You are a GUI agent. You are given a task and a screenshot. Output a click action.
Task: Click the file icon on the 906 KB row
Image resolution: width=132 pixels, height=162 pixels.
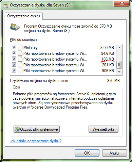pyautogui.click(x=20, y=71)
